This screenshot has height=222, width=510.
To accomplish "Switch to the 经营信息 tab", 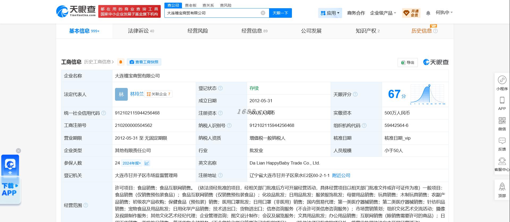I will click(x=254, y=31).
